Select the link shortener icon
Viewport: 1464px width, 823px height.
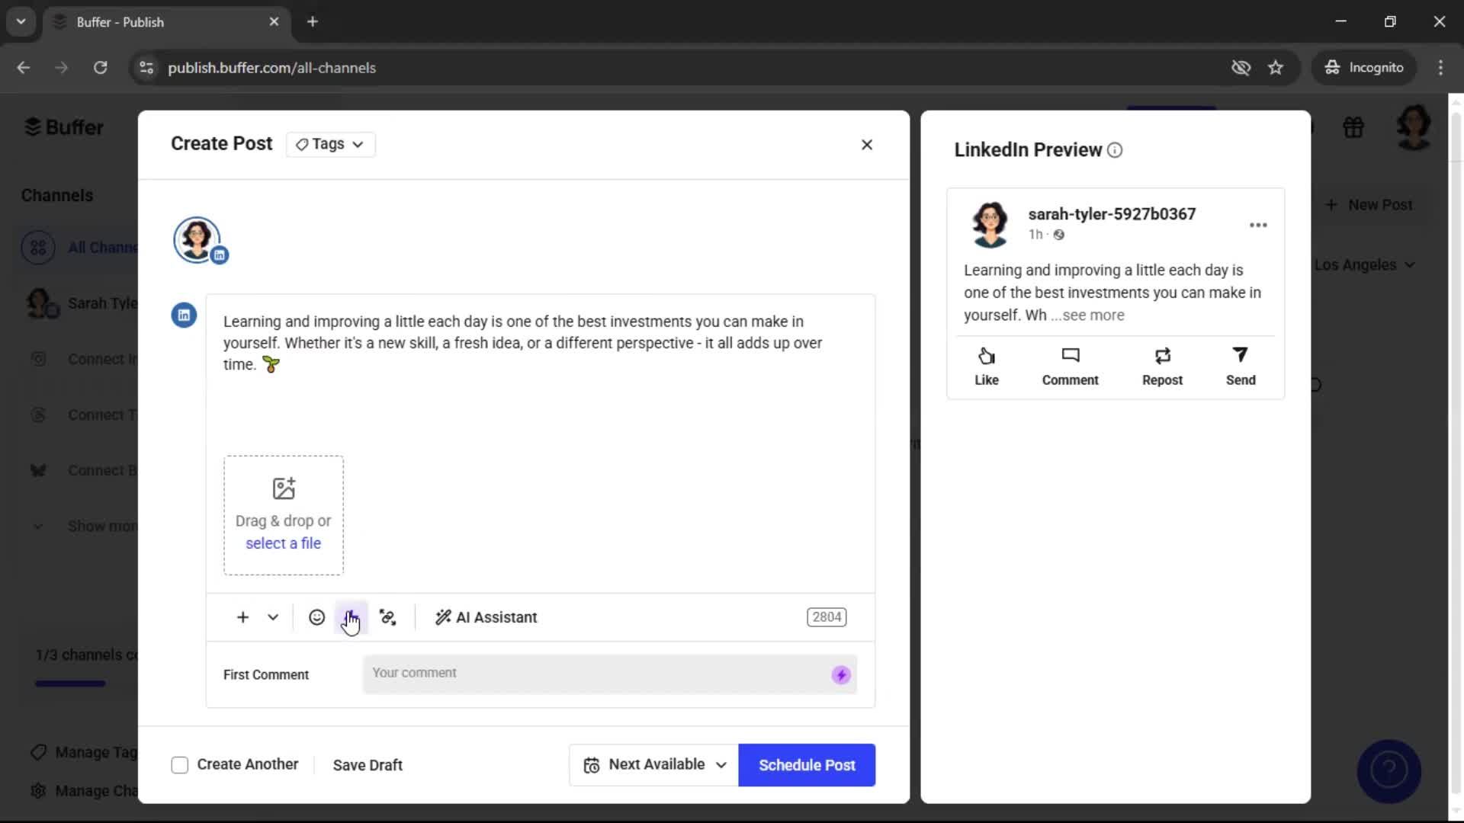click(x=387, y=617)
